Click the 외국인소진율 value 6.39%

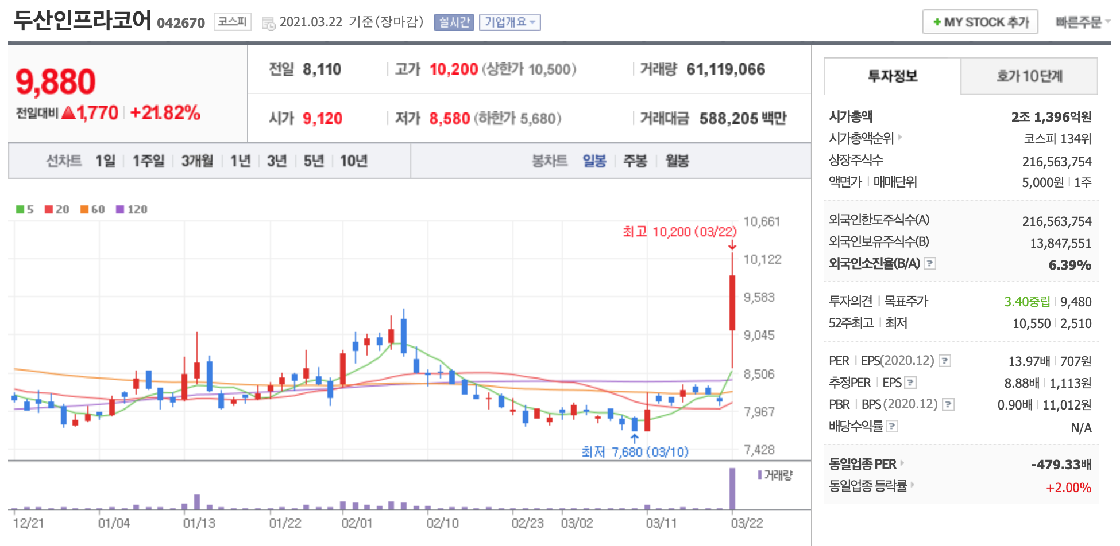(1069, 265)
